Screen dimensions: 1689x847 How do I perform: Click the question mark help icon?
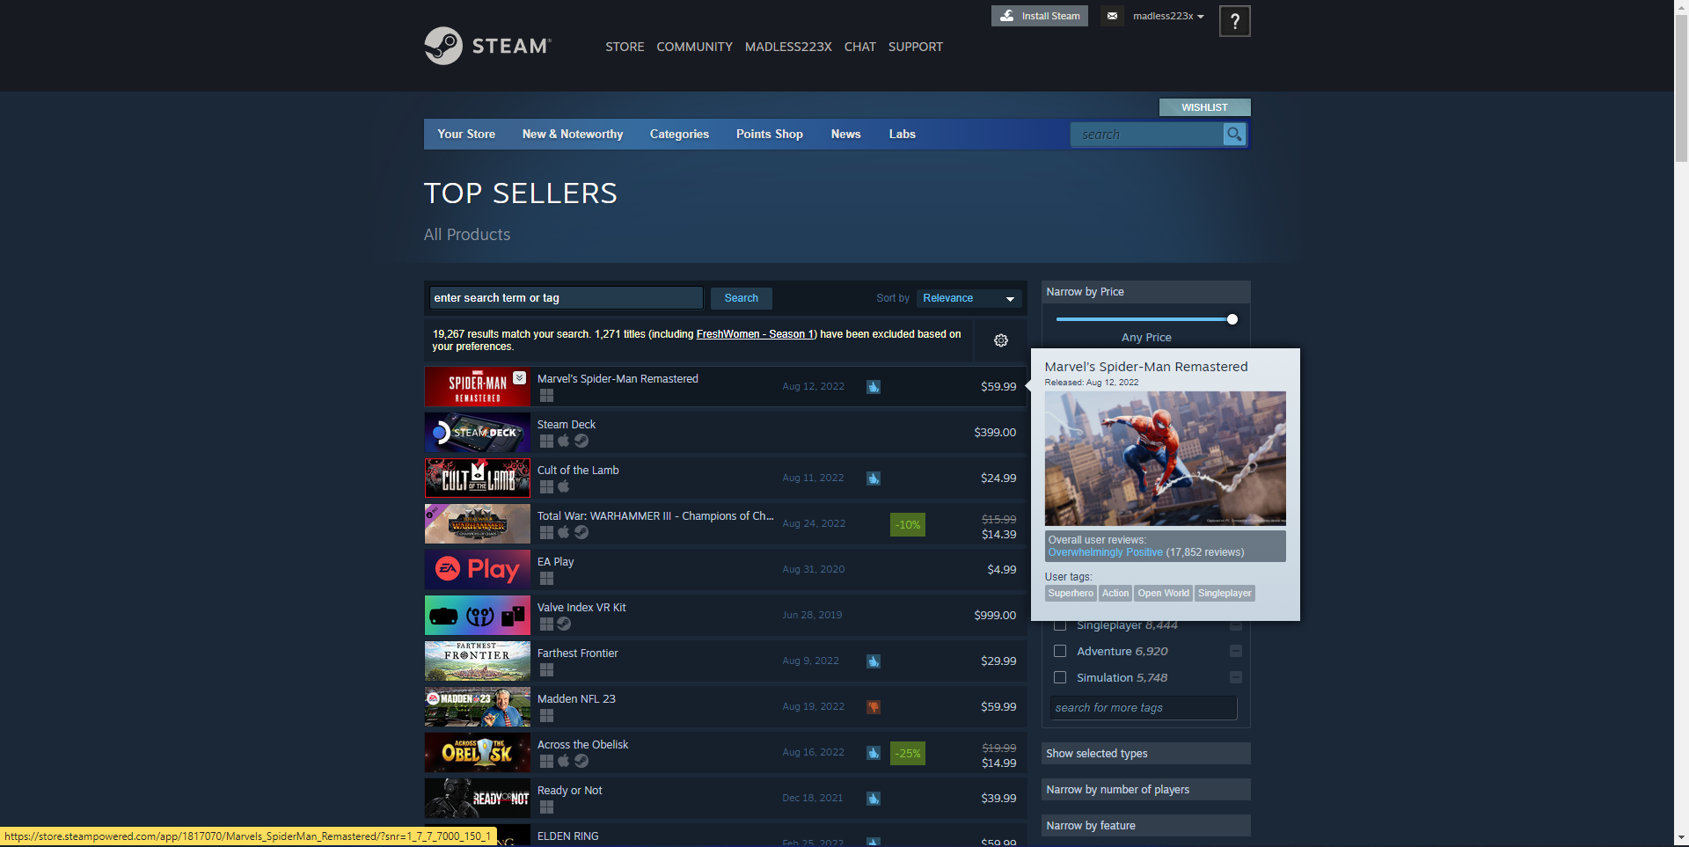coord(1234,21)
